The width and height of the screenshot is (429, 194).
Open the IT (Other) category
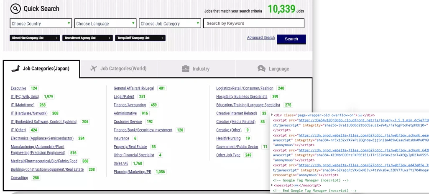point(18,130)
